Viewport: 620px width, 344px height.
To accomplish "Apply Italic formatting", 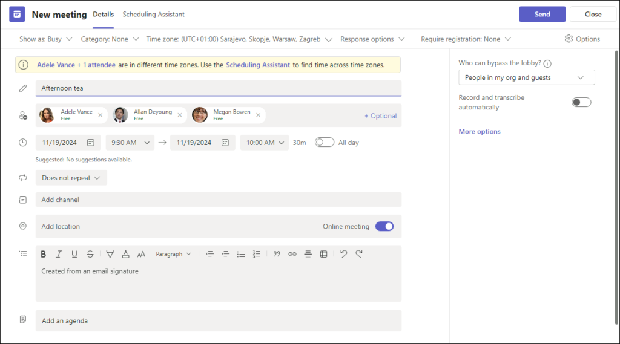I will click(x=59, y=254).
